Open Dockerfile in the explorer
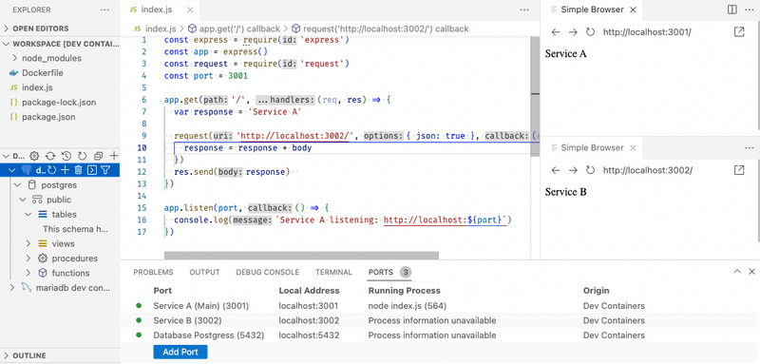Screen dimensions: 760x364 click(43, 72)
